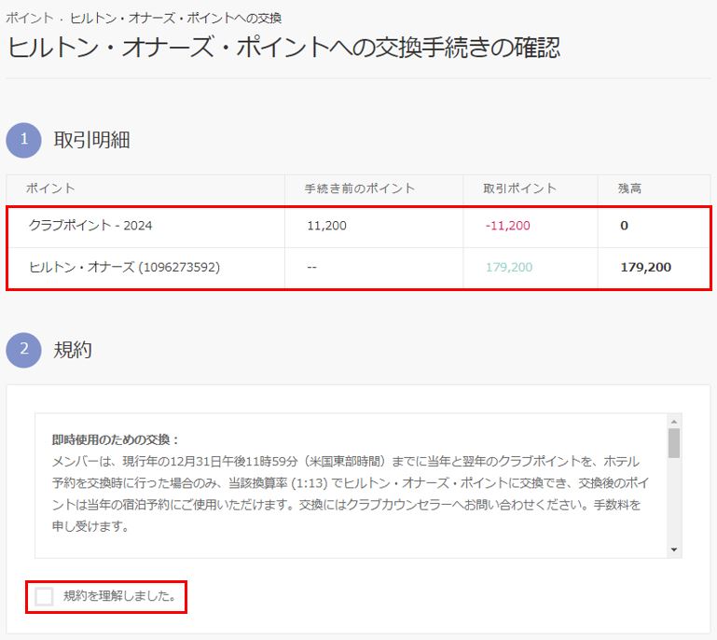Click the terms scrollbar thumb

click(x=673, y=443)
